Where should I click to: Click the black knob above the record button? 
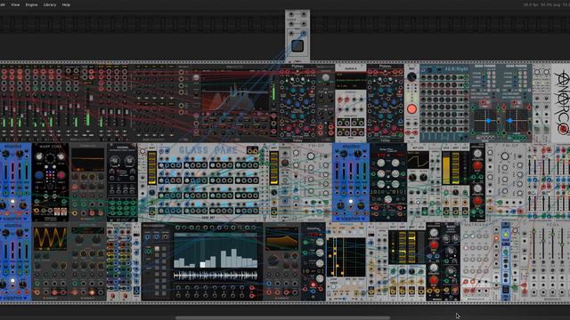(x=411, y=77)
